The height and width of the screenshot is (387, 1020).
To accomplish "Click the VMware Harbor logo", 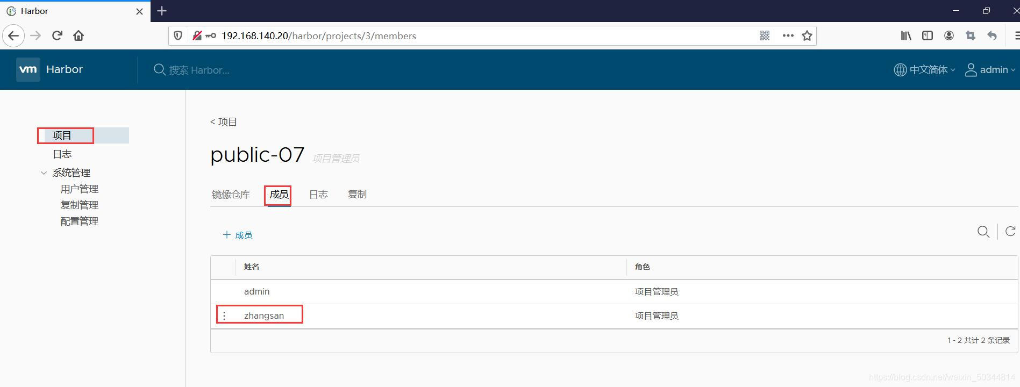I will pos(28,69).
